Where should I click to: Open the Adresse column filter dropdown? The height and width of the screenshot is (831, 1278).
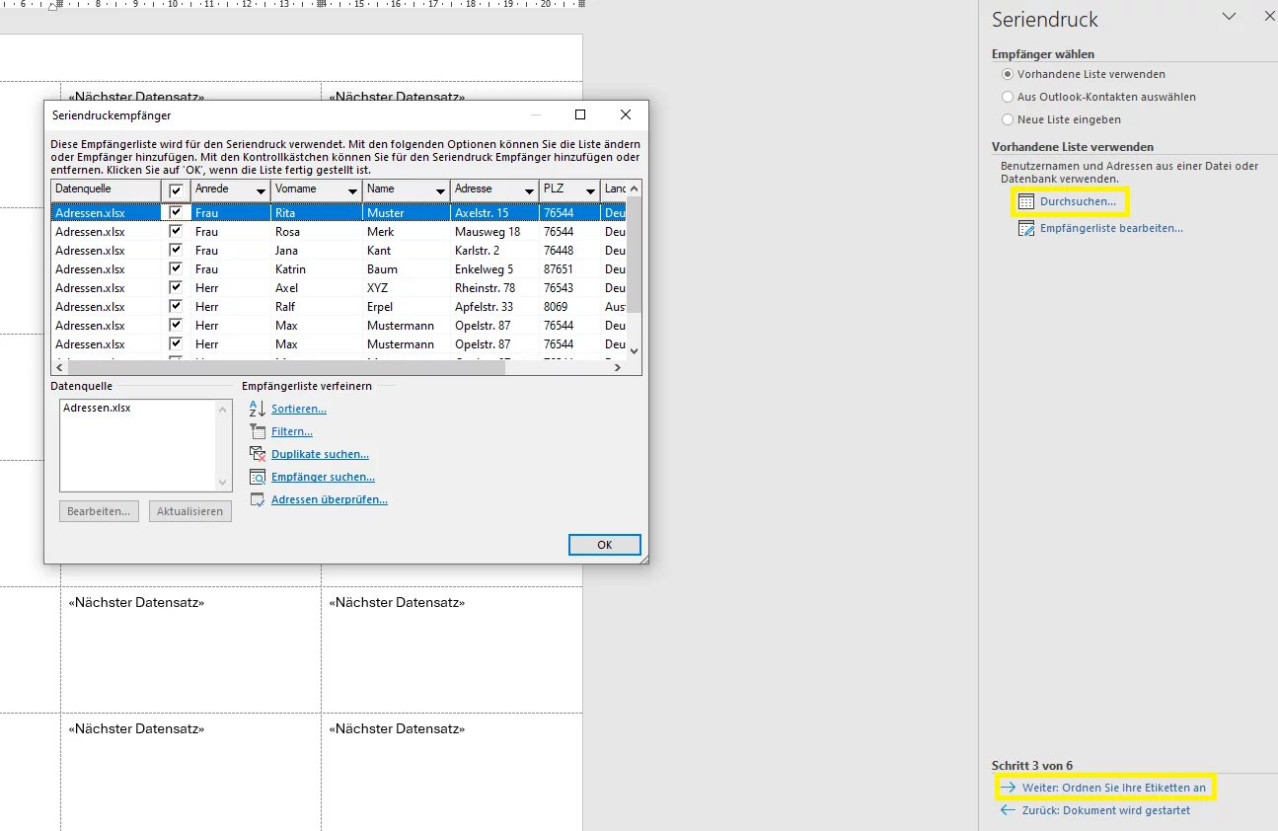(531, 189)
